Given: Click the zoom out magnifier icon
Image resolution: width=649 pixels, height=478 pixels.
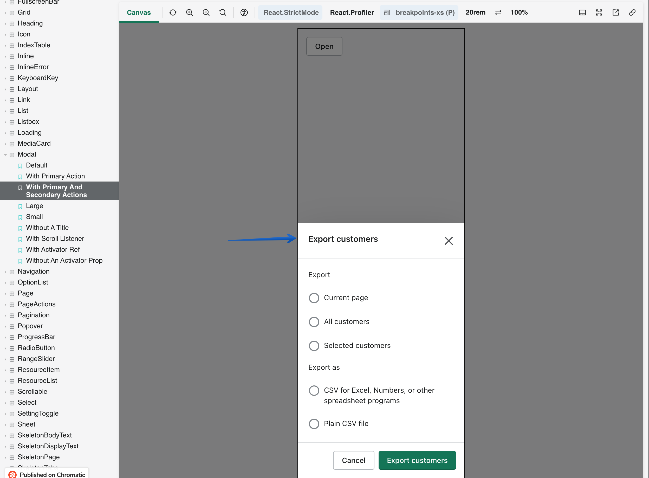Looking at the screenshot, I should pos(206,12).
